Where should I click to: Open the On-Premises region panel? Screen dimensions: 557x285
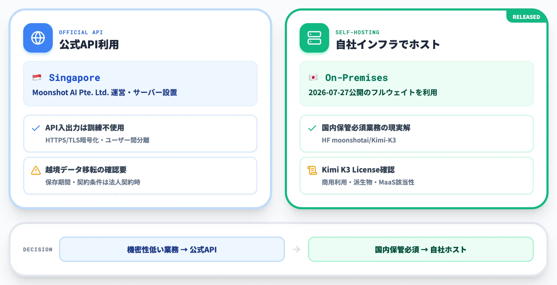pos(417,84)
